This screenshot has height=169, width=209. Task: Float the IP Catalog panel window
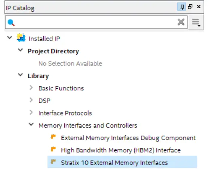[x=190, y=7]
